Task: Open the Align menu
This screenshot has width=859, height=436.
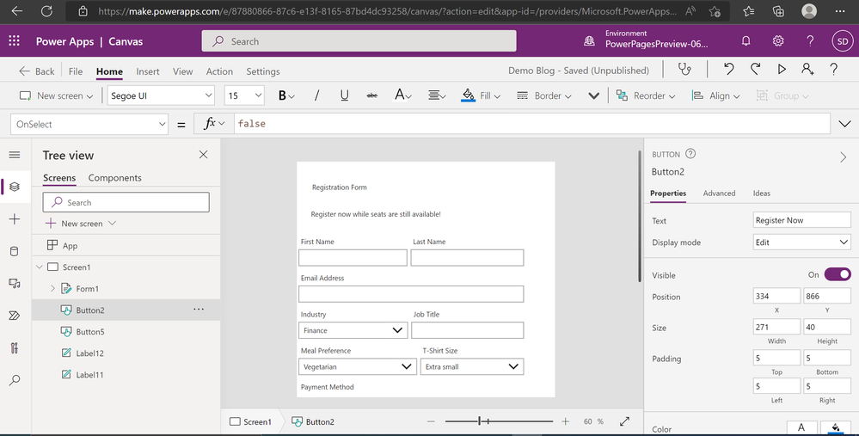Action: coord(715,95)
